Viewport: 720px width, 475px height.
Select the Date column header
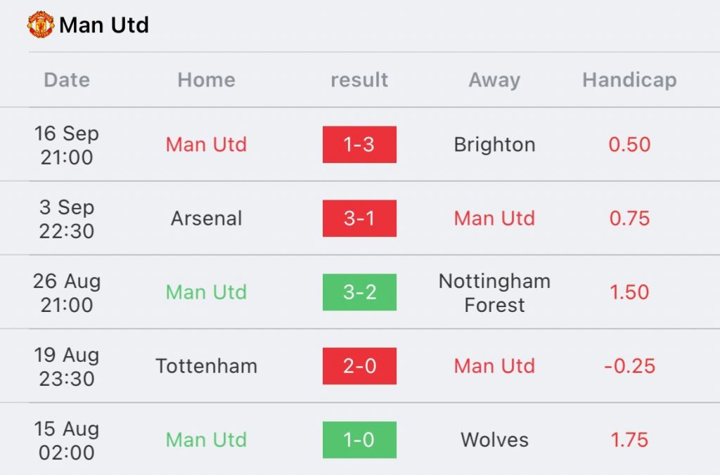click(x=67, y=80)
